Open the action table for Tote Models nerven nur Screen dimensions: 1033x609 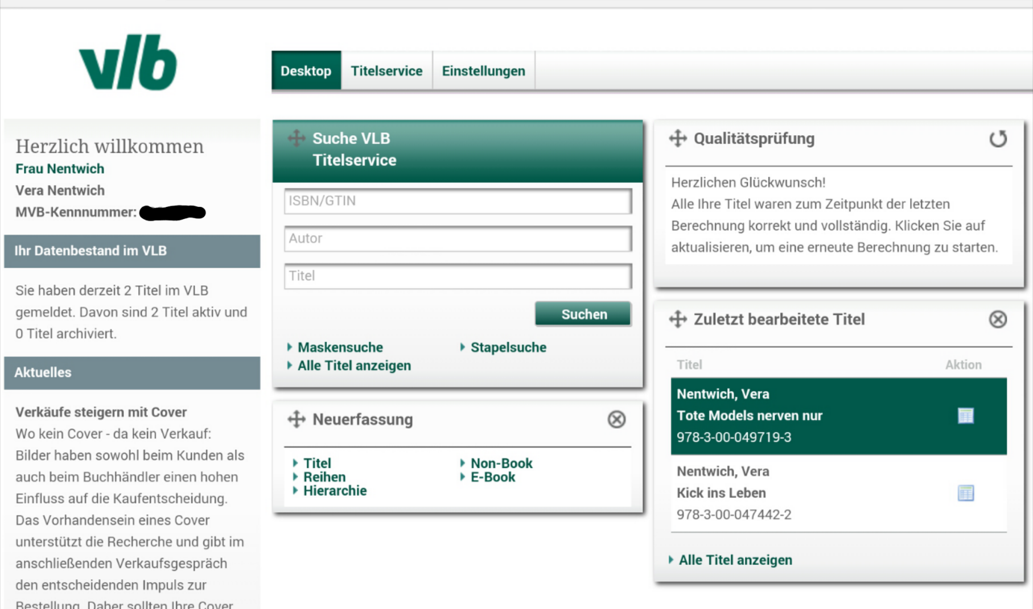(966, 415)
